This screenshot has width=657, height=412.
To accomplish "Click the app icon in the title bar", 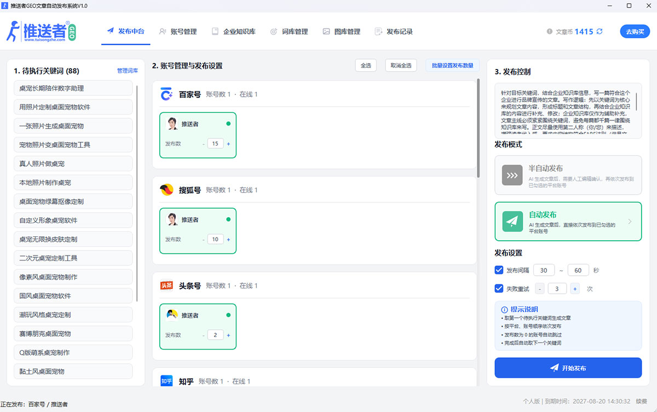I will tap(5, 5).
